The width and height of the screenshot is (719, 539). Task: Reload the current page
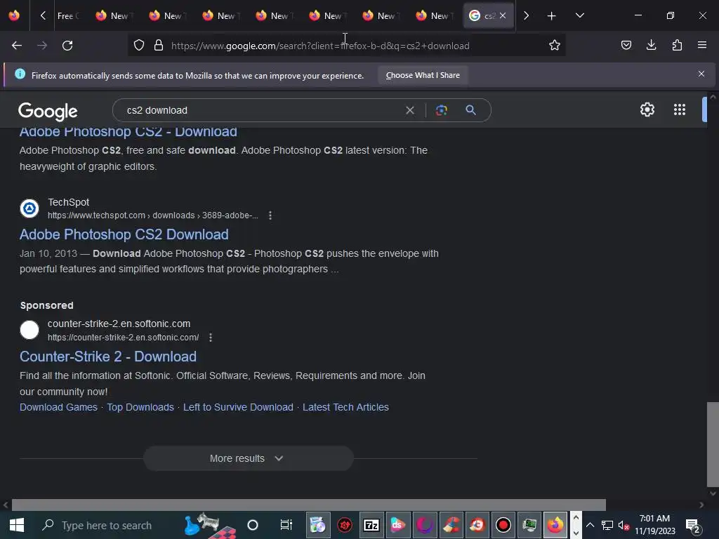click(67, 46)
